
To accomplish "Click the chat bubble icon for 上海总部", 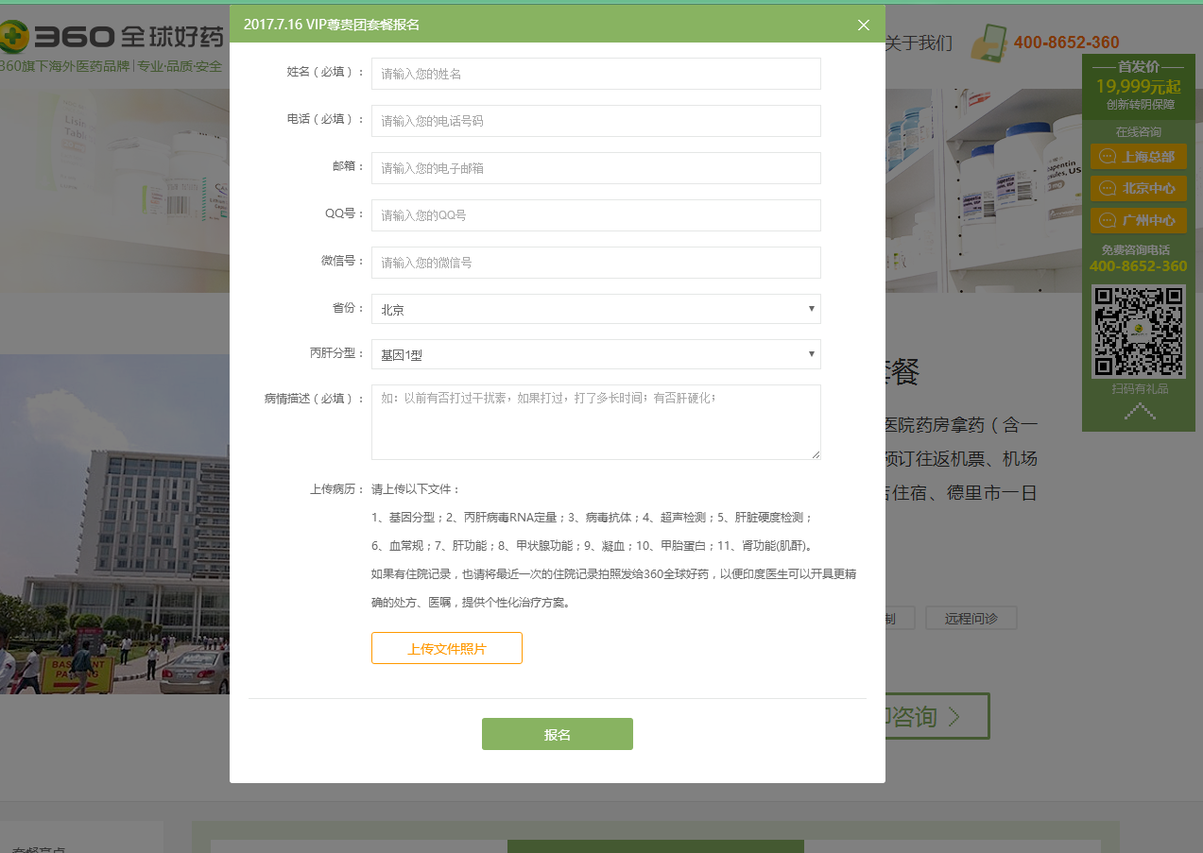I will click(x=1108, y=157).
